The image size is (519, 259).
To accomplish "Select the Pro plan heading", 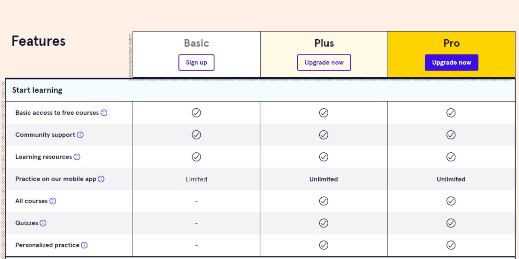I will tap(451, 43).
